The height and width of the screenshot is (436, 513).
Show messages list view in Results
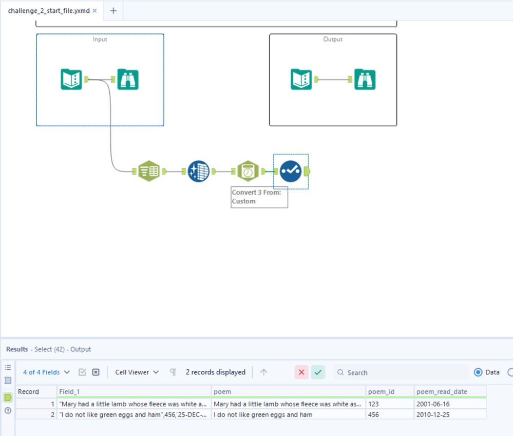point(8,367)
